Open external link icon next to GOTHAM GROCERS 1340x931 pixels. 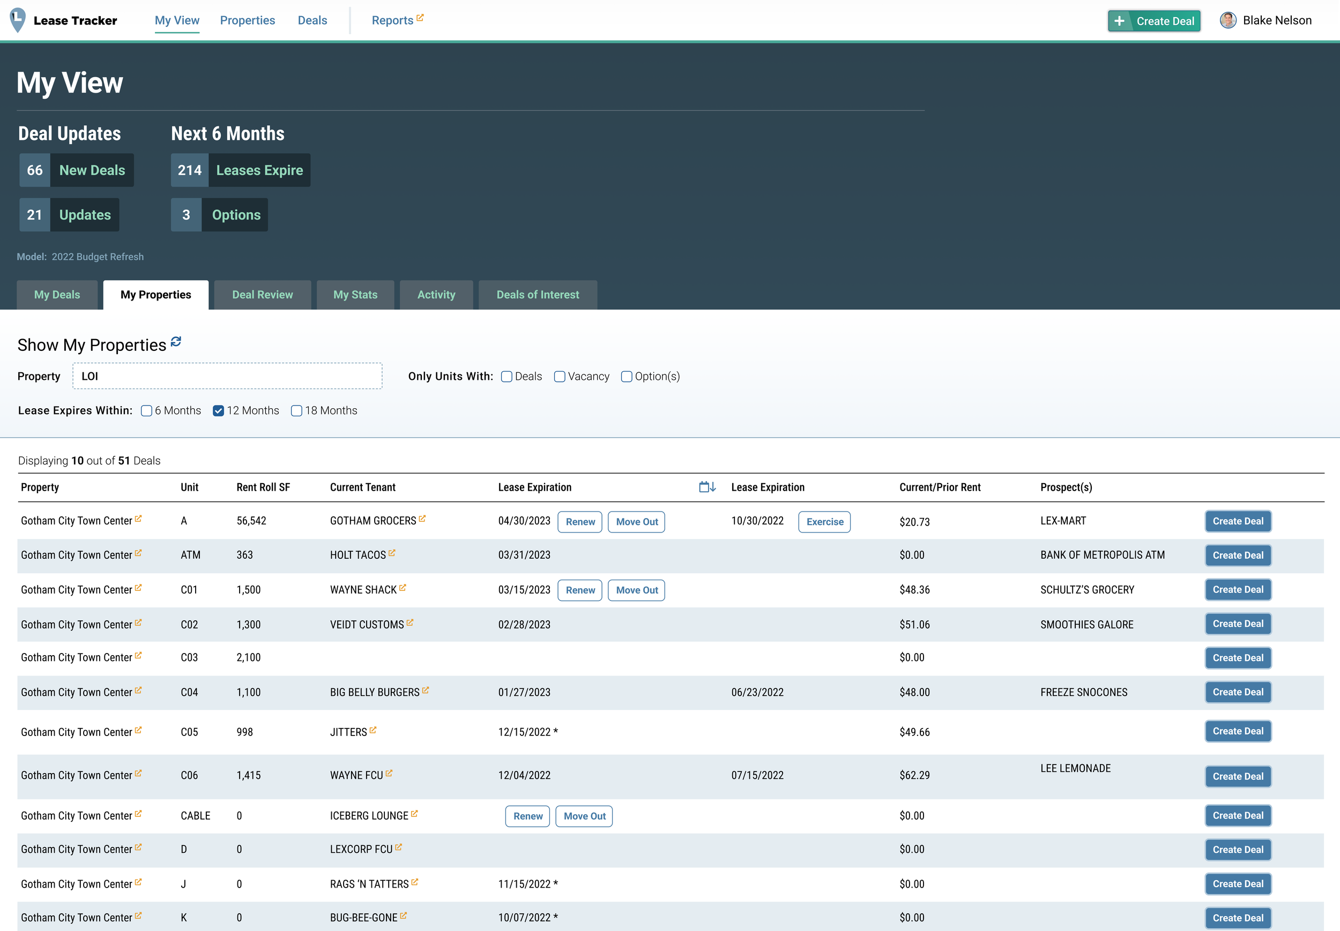[422, 519]
